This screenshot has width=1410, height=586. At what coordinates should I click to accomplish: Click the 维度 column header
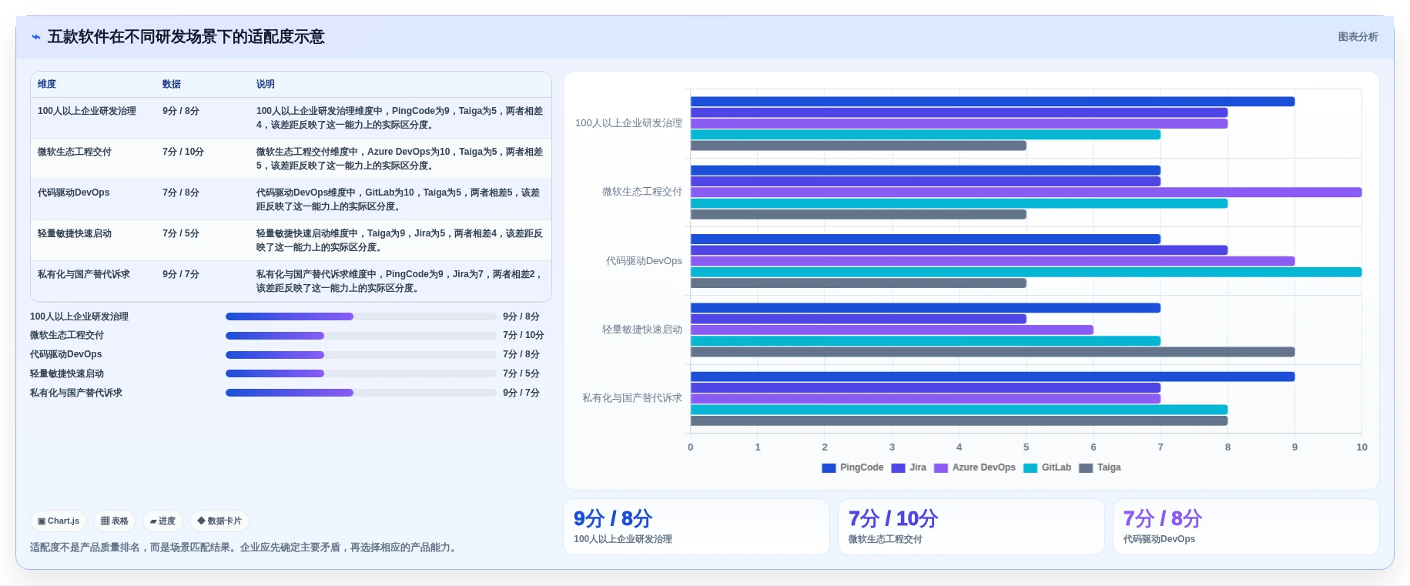click(47, 84)
